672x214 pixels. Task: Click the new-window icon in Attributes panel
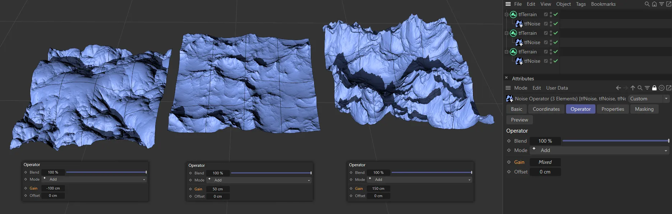pos(668,88)
